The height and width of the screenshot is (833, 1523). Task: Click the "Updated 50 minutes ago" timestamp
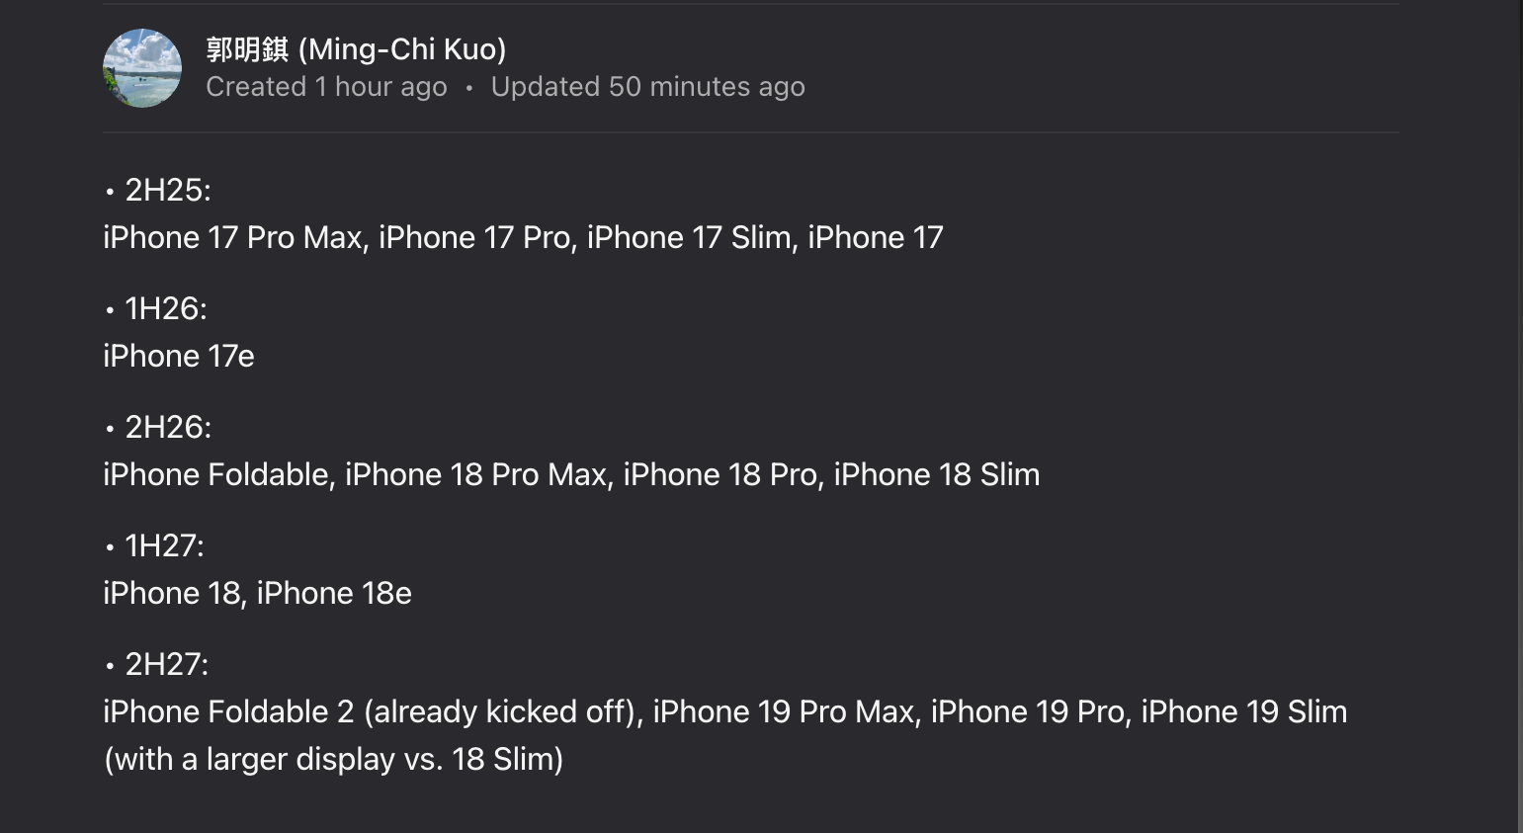point(647,87)
